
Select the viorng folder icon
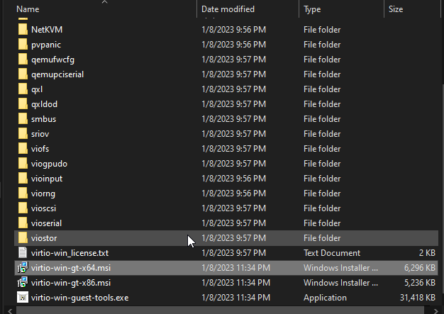[23, 194]
